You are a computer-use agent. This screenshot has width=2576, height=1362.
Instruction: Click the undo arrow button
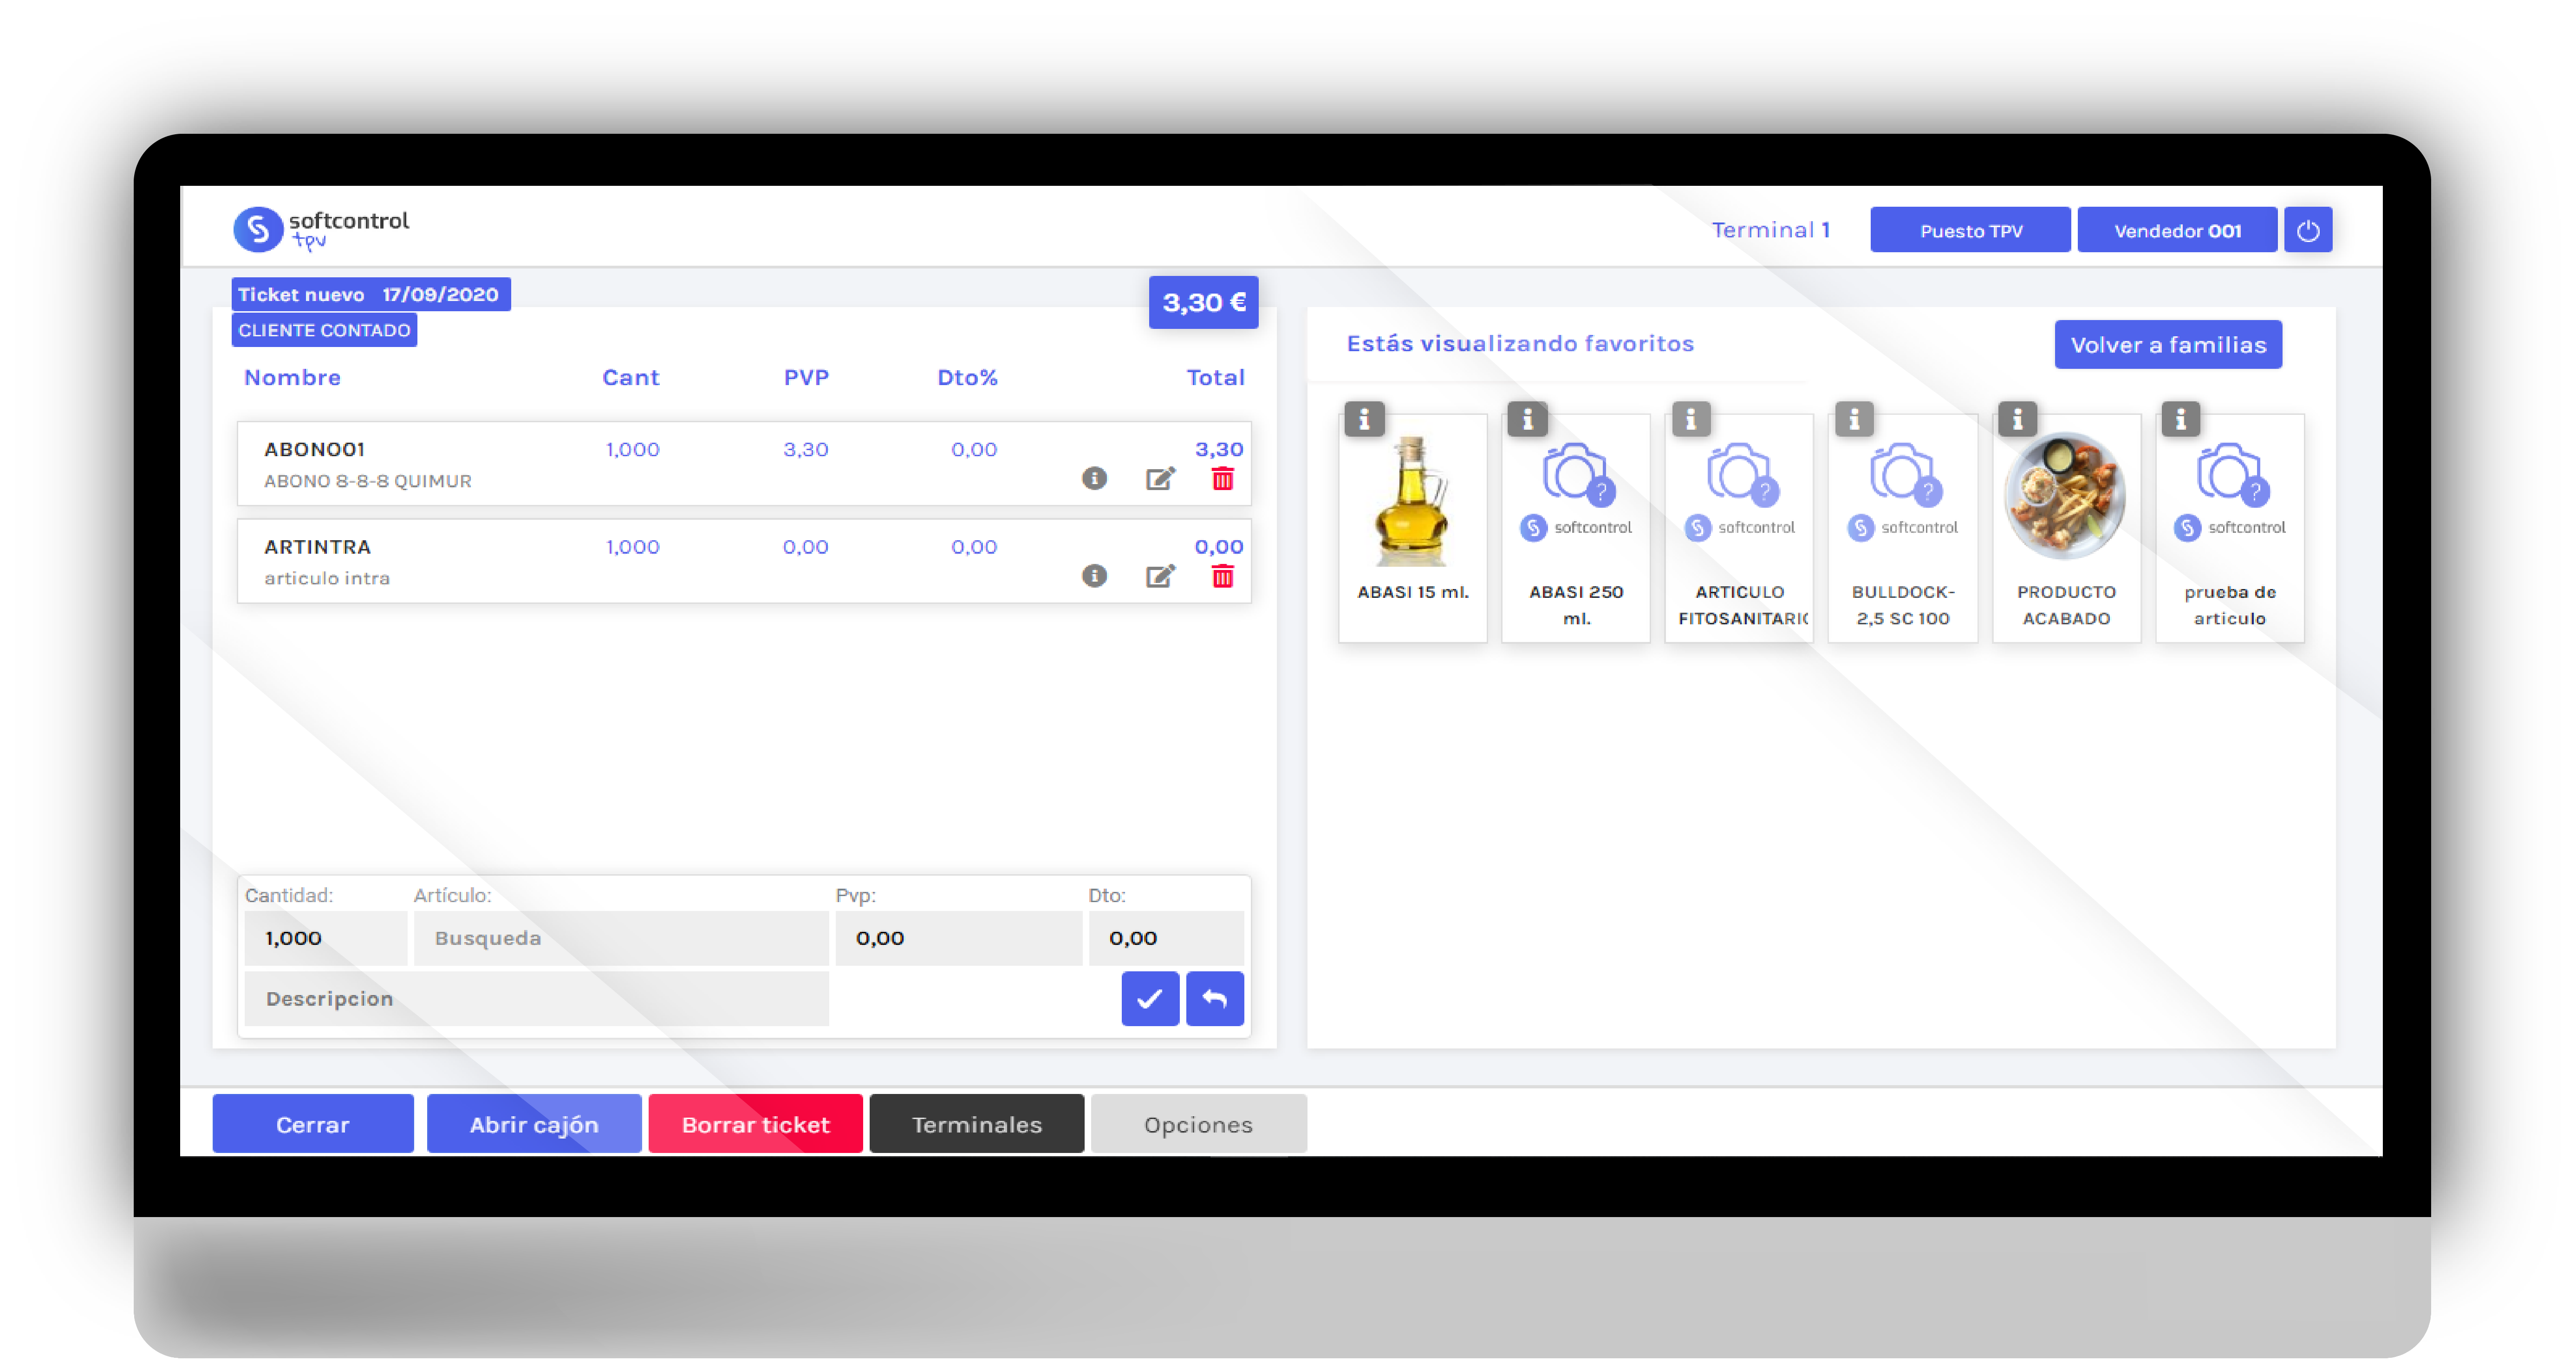coord(1214,998)
